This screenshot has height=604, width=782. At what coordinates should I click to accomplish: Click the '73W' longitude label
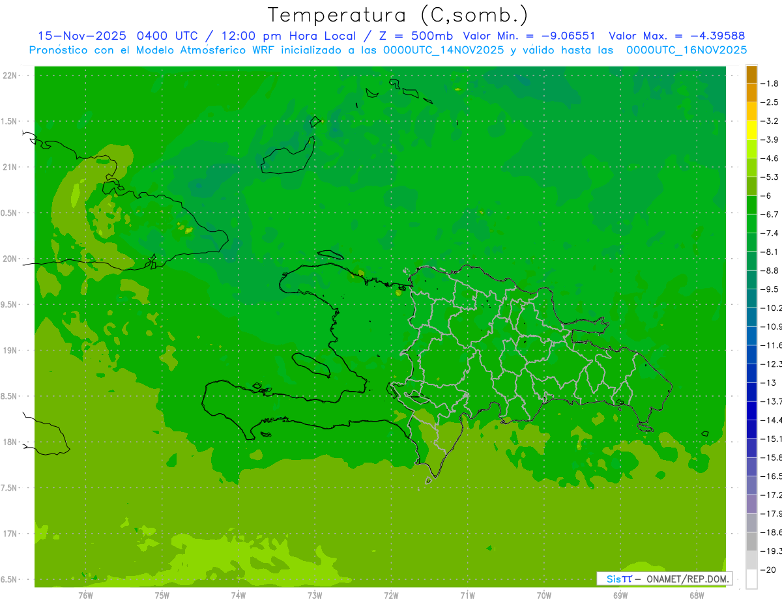click(315, 595)
